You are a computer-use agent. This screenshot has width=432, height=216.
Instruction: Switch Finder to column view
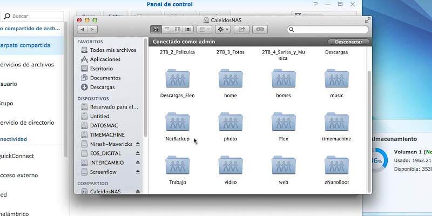(x=178, y=30)
